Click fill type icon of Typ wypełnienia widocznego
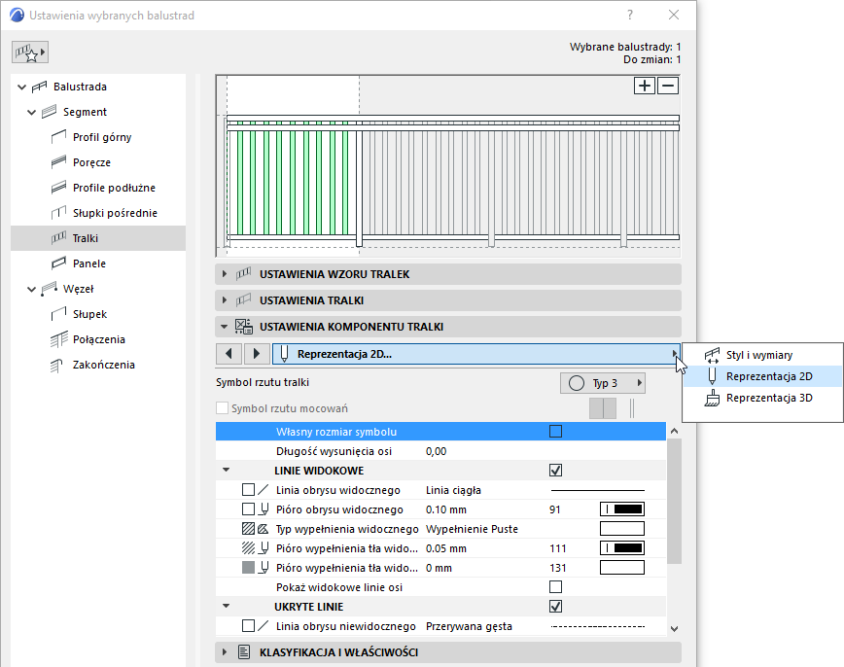This screenshot has width=844, height=667. coord(263,529)
